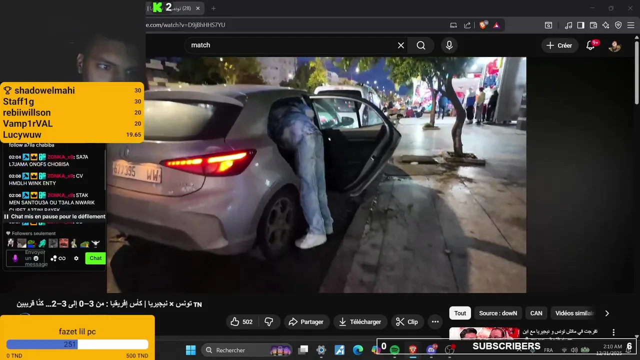Screen dimensions: 640x360
Task: Click the Brave VPN shield icon
Action: [x=618, y=25]
